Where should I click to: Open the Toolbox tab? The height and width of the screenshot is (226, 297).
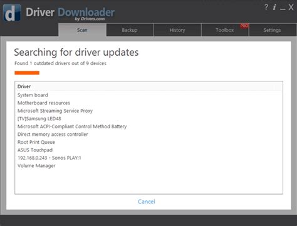pyautogui.click(x=225, y=30)
